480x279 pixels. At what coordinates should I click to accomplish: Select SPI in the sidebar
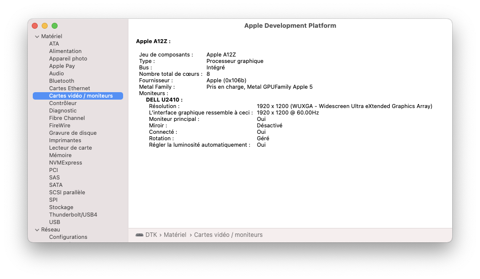[x=53, y=200]
